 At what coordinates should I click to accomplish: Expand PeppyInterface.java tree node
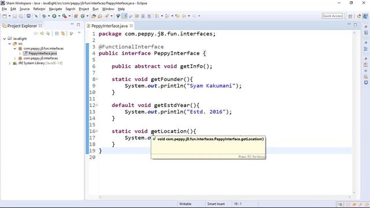pyautogui.click(x=20, y=54)
